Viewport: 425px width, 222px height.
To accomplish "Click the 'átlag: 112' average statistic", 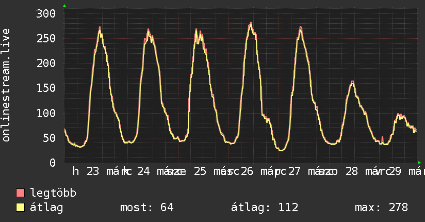I will pos(265,208).
